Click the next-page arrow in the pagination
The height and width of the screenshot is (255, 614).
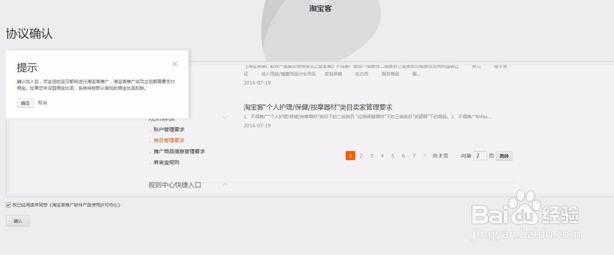[424, 156]
